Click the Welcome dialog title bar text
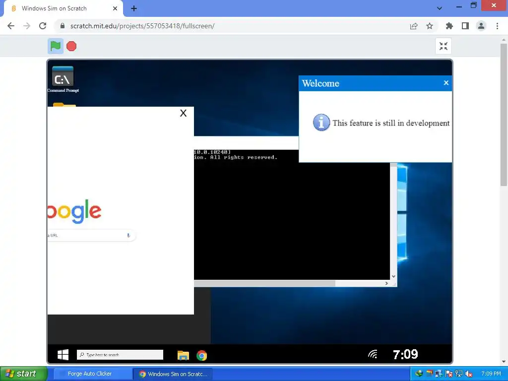Screen dimensions: 508x381 (x=320, y=83)
